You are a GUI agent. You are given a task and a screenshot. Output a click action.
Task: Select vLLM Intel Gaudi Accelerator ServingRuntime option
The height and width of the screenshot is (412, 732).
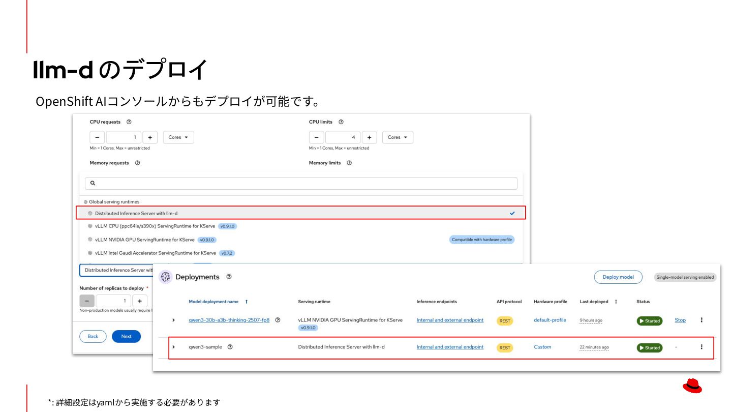(301, 253)
